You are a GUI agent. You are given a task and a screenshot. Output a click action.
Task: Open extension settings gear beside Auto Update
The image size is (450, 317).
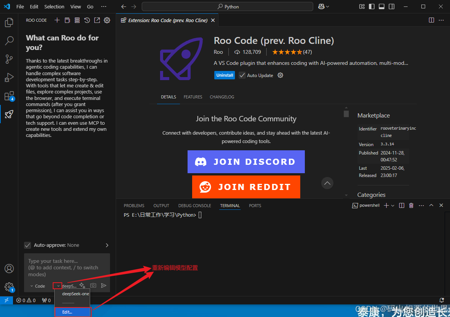tap(280, 75)
